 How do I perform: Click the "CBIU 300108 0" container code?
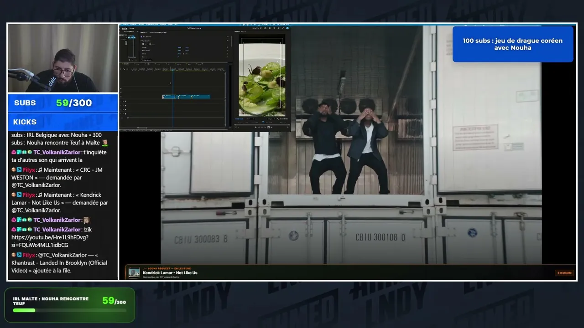click(x=380, y=237)
